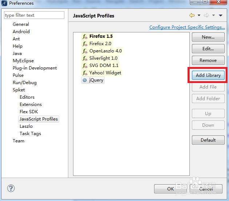This screenshot has height=201, width=229.
Task: Click the Edit... button
Action: [208, 48]
